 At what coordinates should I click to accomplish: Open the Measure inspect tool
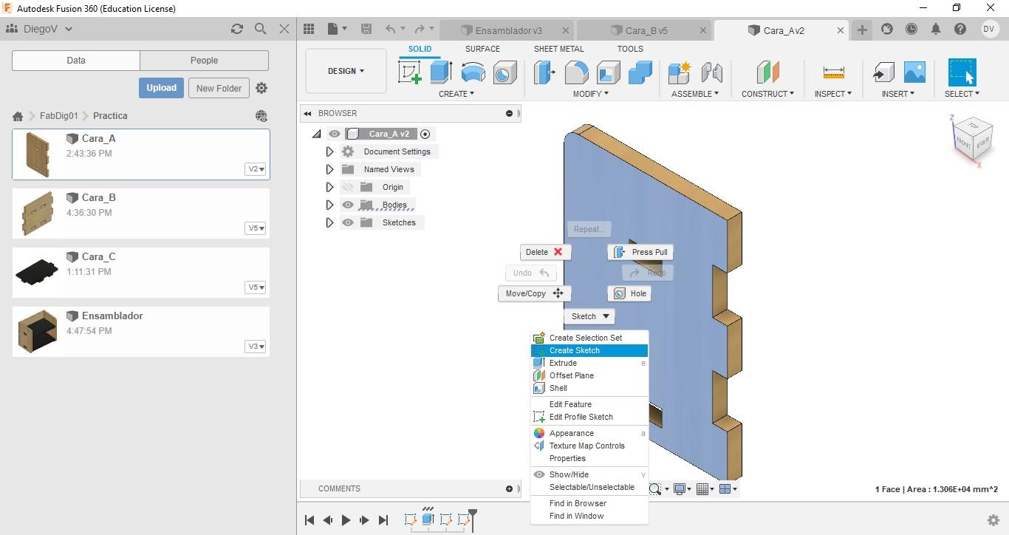point(833,72)
